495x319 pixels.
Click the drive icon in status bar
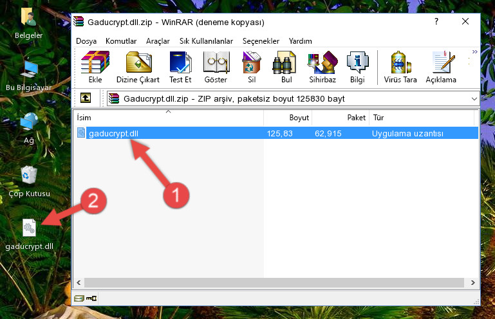79,298
